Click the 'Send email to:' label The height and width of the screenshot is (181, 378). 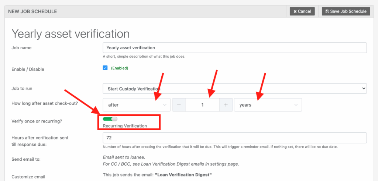coord(26,159)
